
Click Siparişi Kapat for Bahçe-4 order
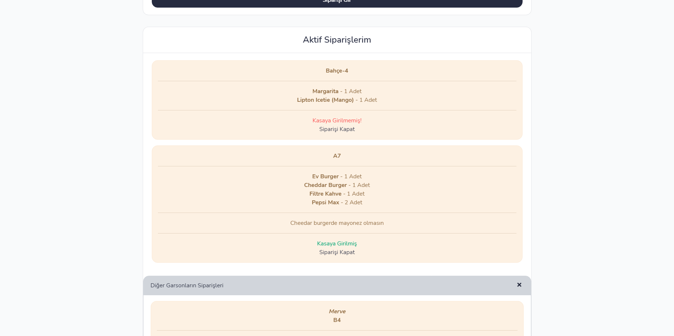click(337, 129)
